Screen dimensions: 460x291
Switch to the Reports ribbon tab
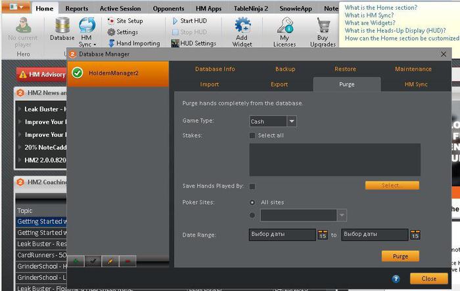point(77,9)
